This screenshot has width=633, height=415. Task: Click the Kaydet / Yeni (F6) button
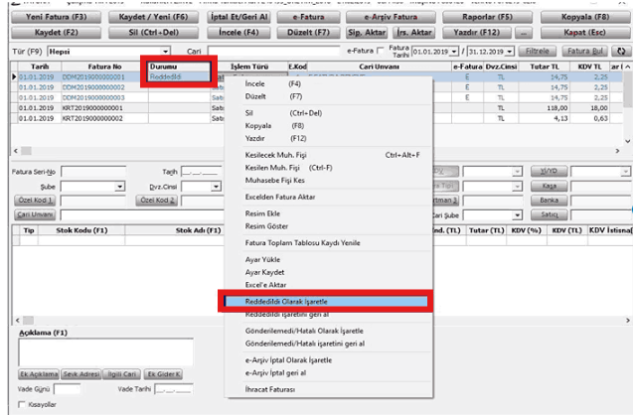(x=153, y=17)
